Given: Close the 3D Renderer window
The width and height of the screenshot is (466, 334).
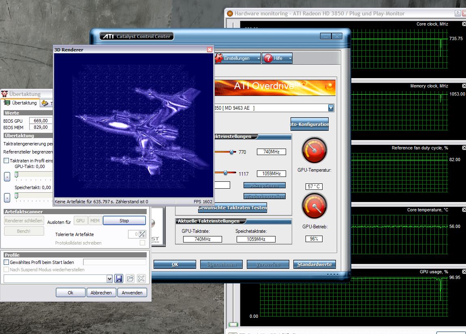Looking at the screenshot, I should 210,49.
